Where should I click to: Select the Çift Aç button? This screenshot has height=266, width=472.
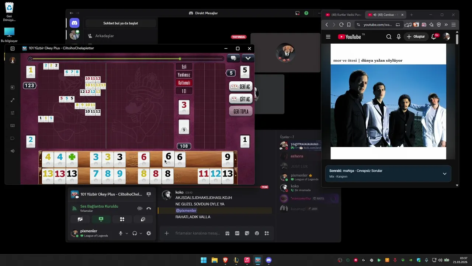241,99
